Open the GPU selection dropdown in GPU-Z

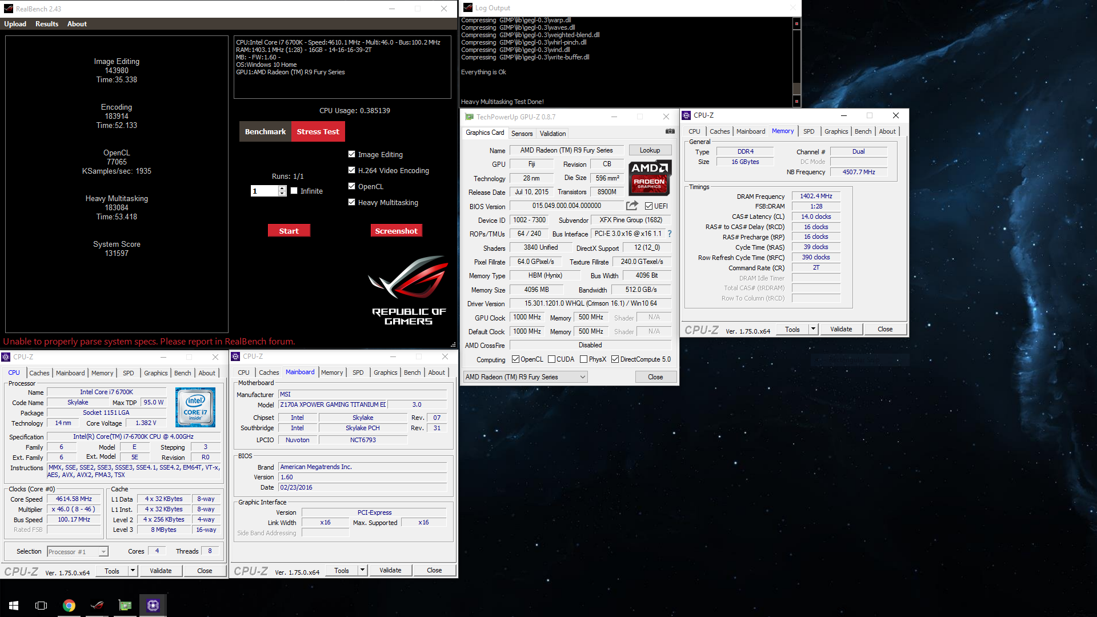(525, 377)
